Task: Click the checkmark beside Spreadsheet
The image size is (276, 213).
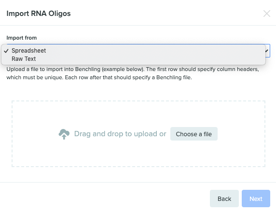Action: pos(6,51)
